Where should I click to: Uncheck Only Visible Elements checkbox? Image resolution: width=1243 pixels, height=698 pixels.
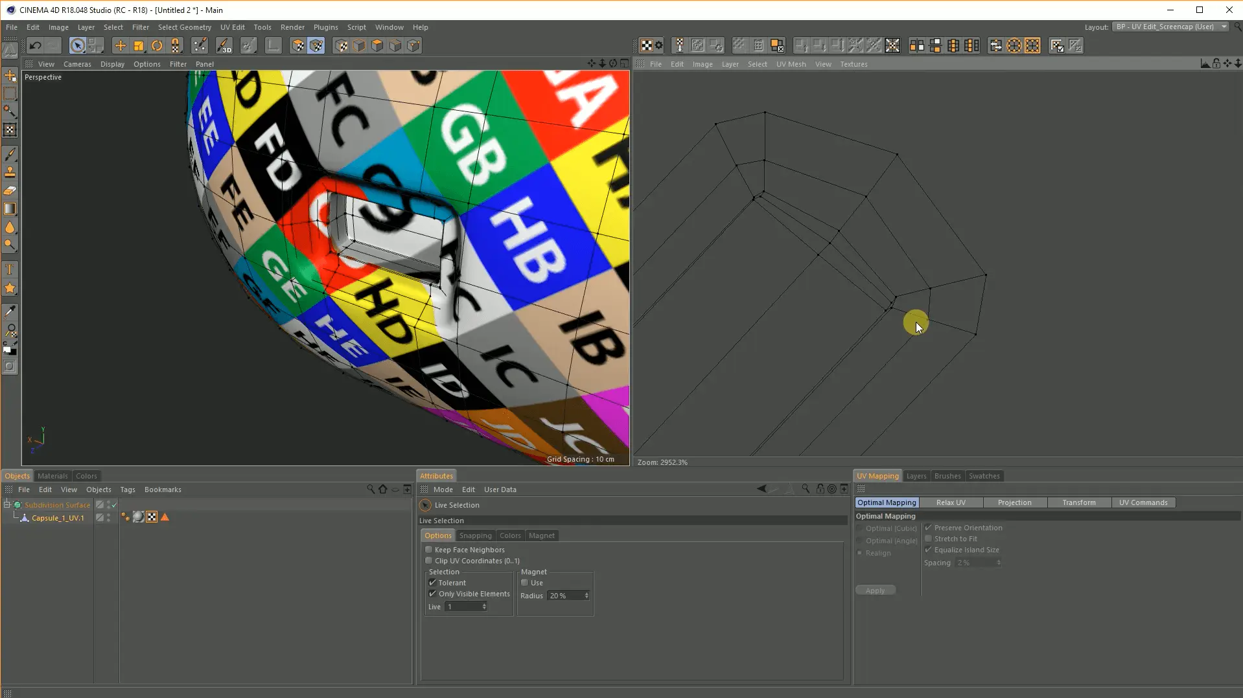coord(432,594)
